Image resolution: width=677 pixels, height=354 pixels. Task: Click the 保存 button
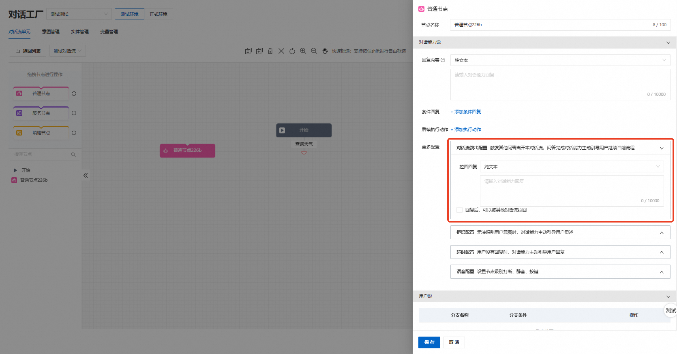click(x=429, y=342)
